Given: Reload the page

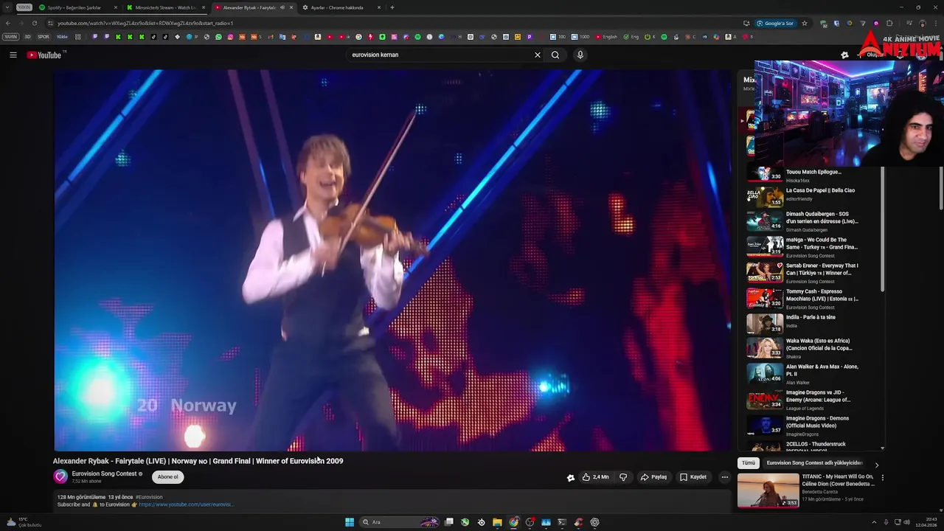Looking at the screenshot, I should tap(34, 23).
